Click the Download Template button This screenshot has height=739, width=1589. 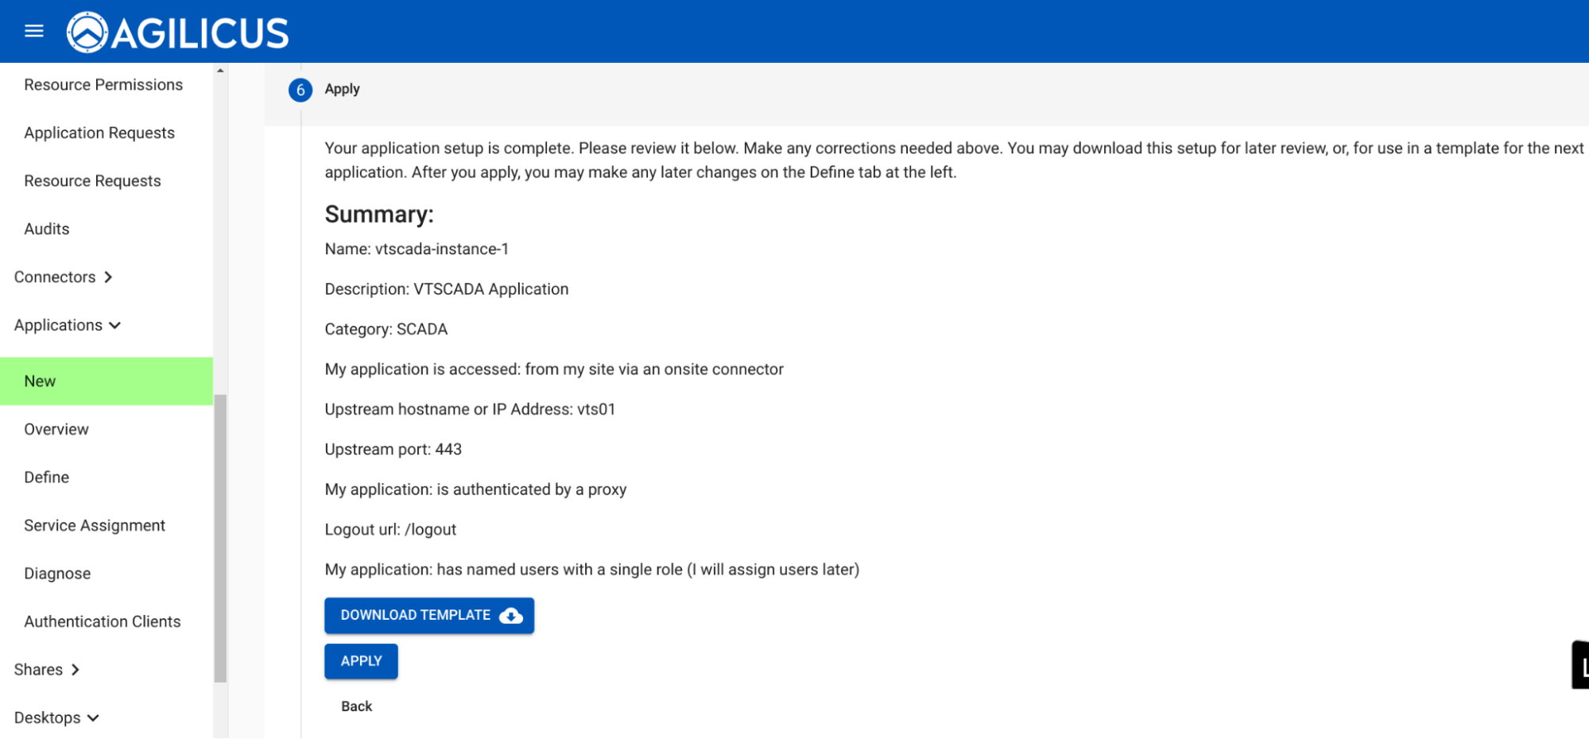pyautogui.click(x=428, y=616)
